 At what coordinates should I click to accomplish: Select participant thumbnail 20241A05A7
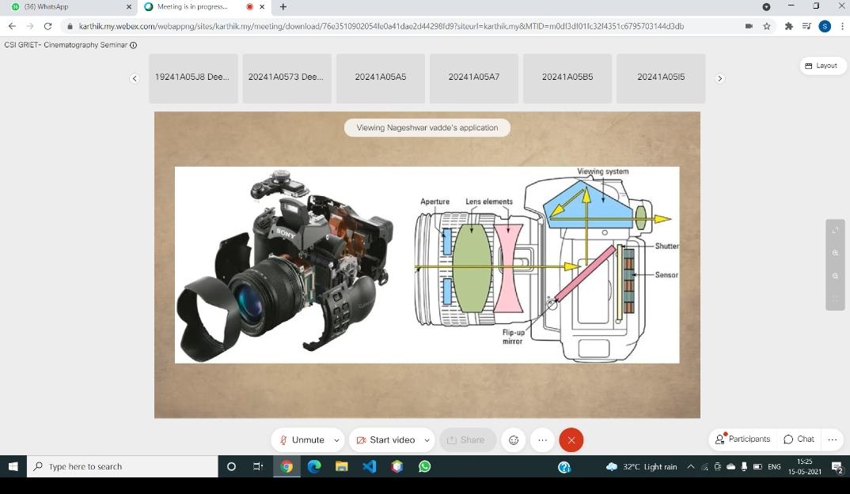[473, 77]
